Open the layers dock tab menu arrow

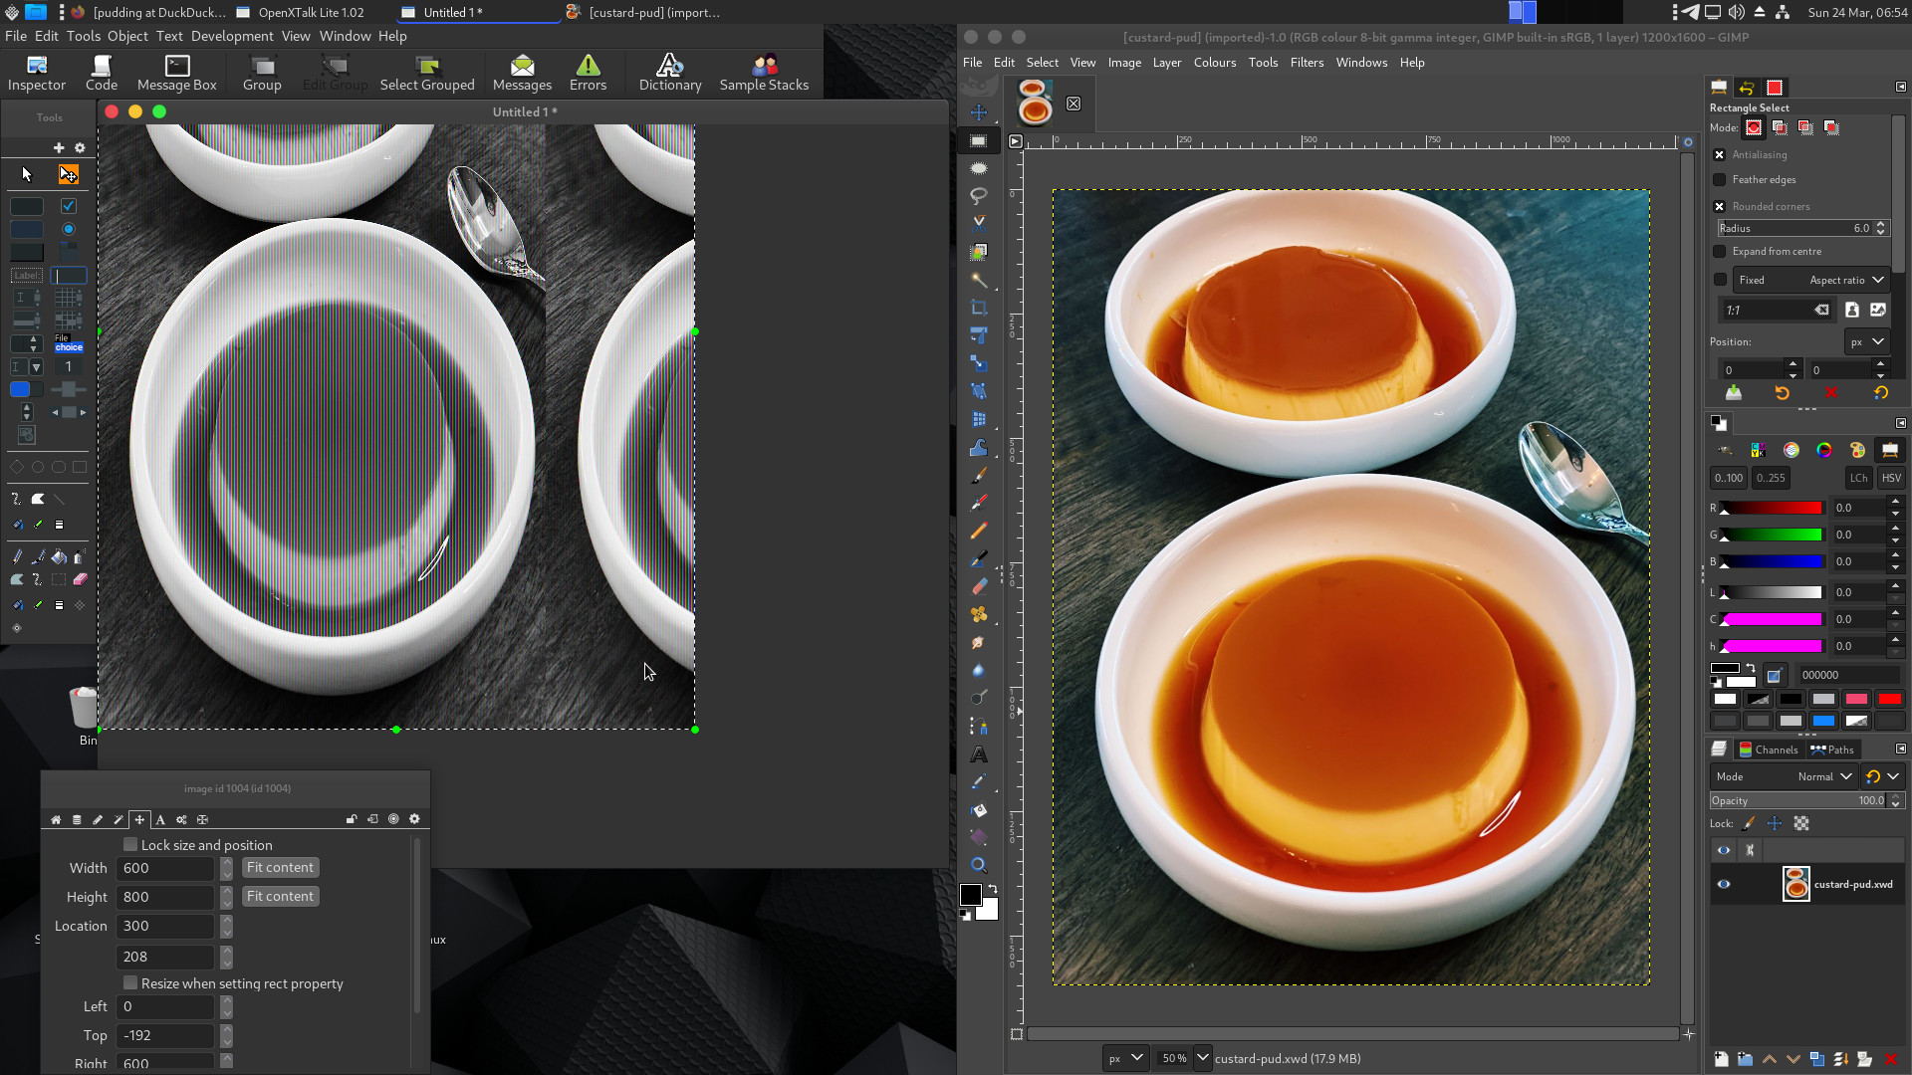point(1900,749)
